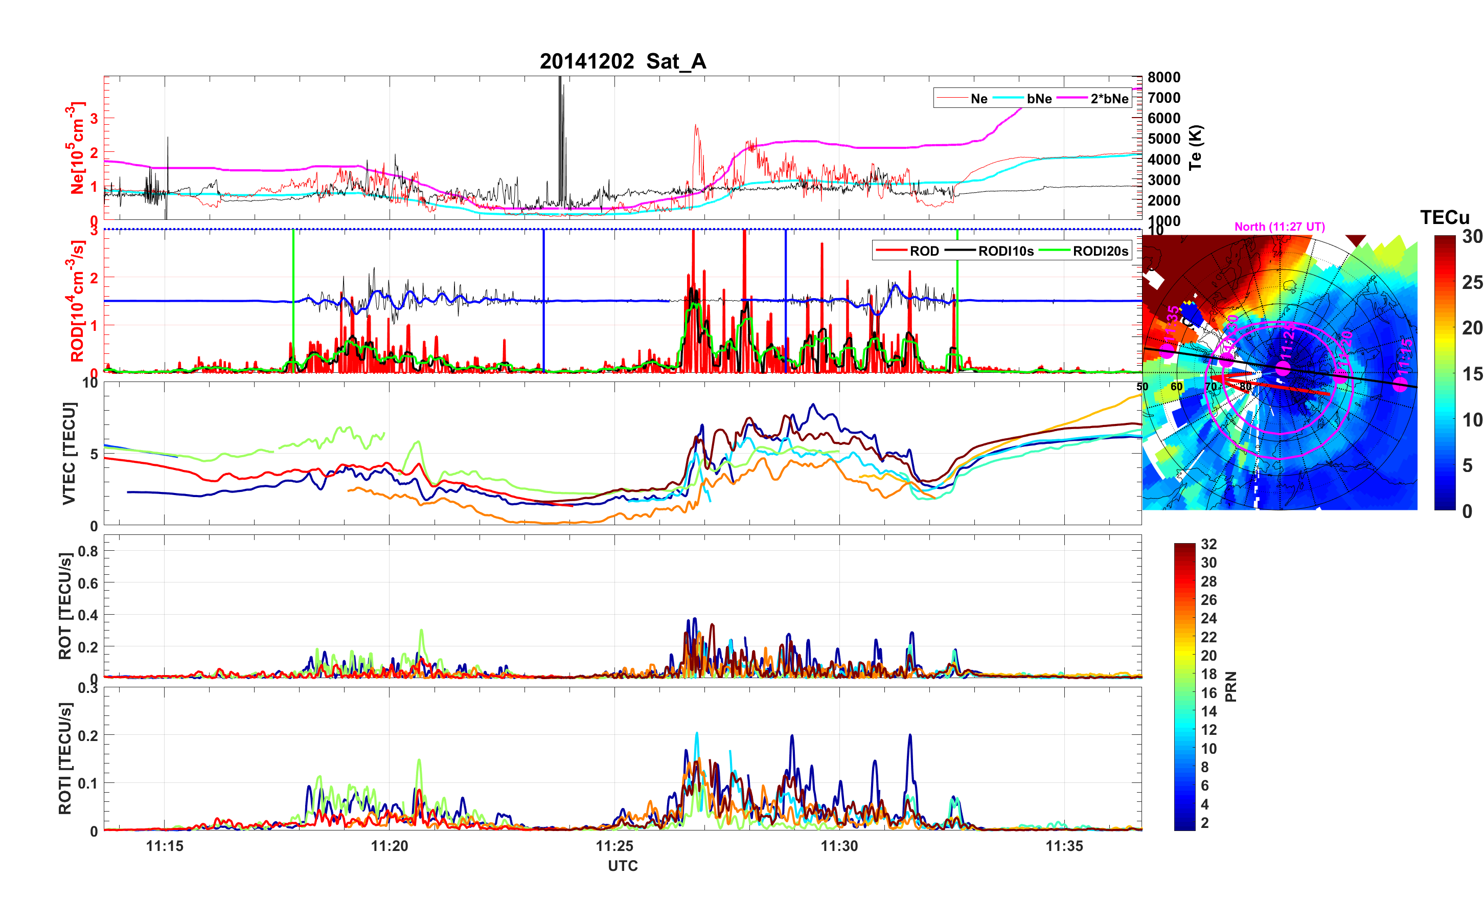The height and width of the screenshot is (898, 1484).
Task: Click the plot title 20141202 Sat_A
Action: point(623,61)
